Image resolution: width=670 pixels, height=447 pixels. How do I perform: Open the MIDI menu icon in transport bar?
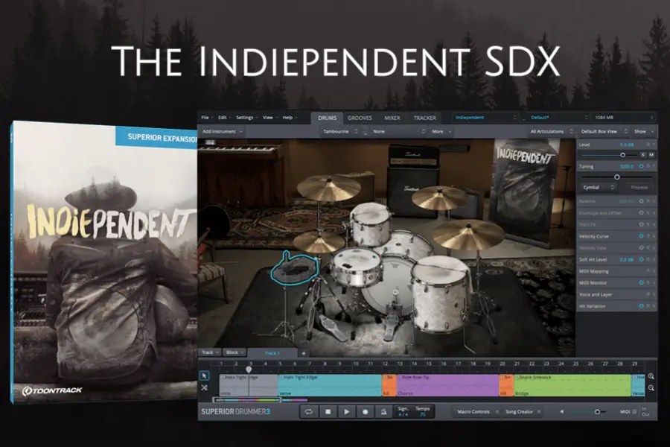[634, 411]
